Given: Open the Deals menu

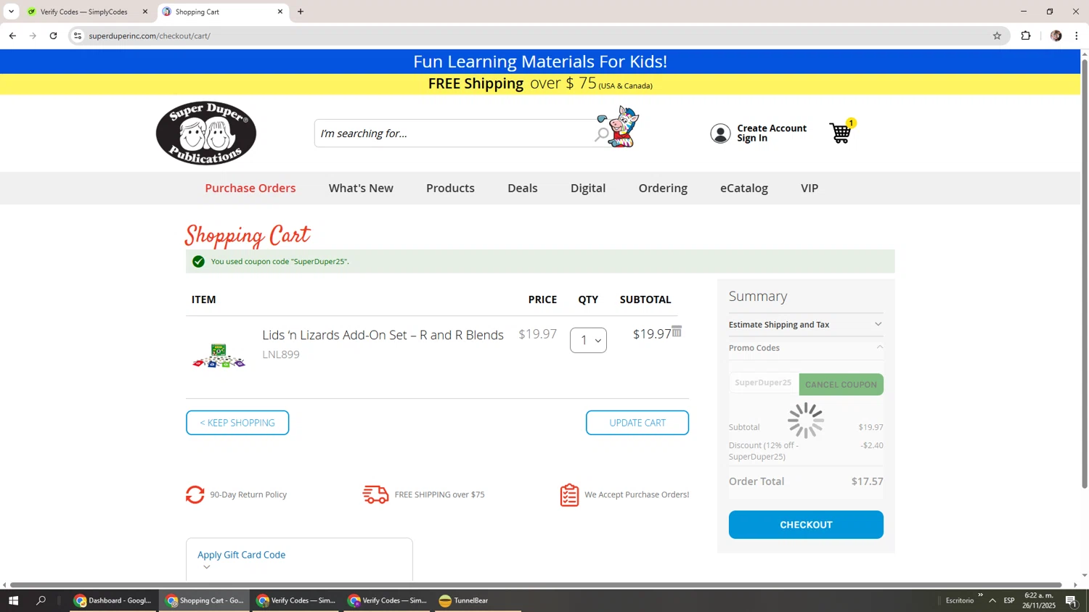Looking at the screenshot, I should 523,189.
